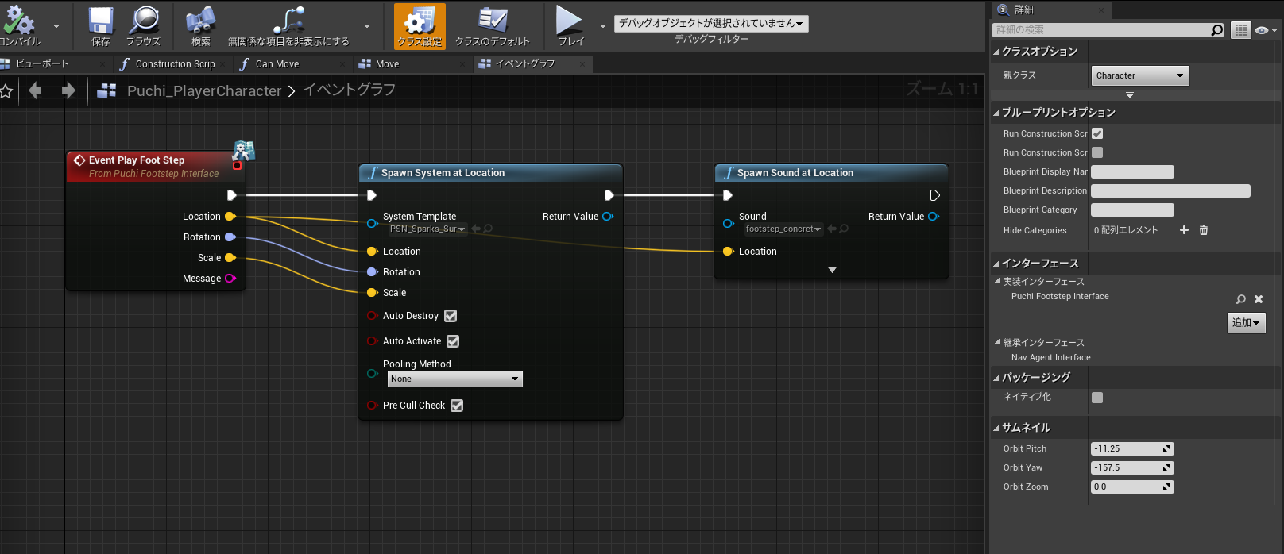Image resolution: width=1284 pixels, height=554 pixels.
Task: Click the back navigation arrow
Action: click(35, 90)
